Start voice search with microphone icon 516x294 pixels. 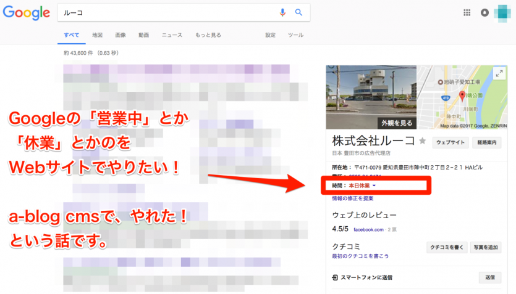click(283, 12)
